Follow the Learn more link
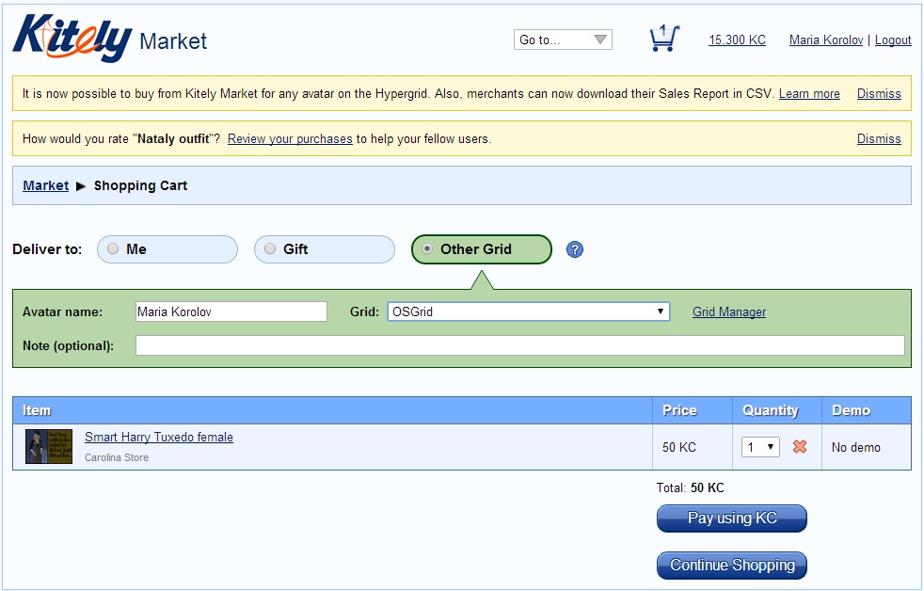Image resolution: width=924 pixels, height=591 pixels. pos(809,94)
